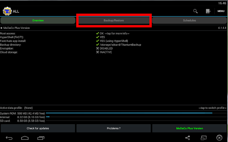Image resolution: width=228 pixels, height=142 pixels.
Task: Switch to the Schedules tab
Action: coord(190,21)
